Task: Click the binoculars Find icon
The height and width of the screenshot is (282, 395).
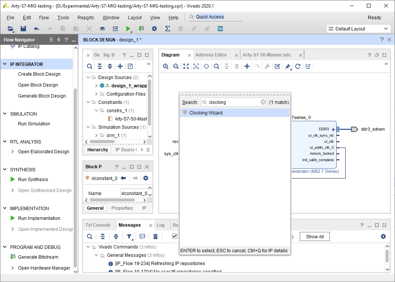Action: [x=102, y=29]
